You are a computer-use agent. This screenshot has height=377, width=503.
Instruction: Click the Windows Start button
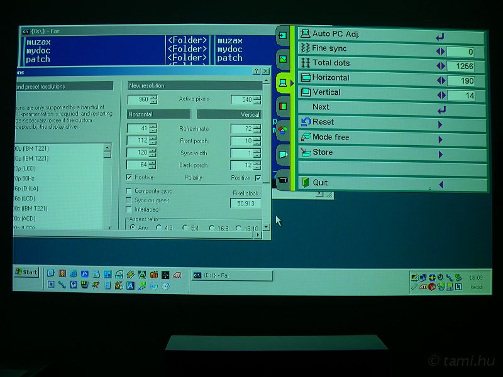[x=26, y=272]
